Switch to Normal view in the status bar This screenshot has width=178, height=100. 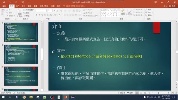point(137,93)
